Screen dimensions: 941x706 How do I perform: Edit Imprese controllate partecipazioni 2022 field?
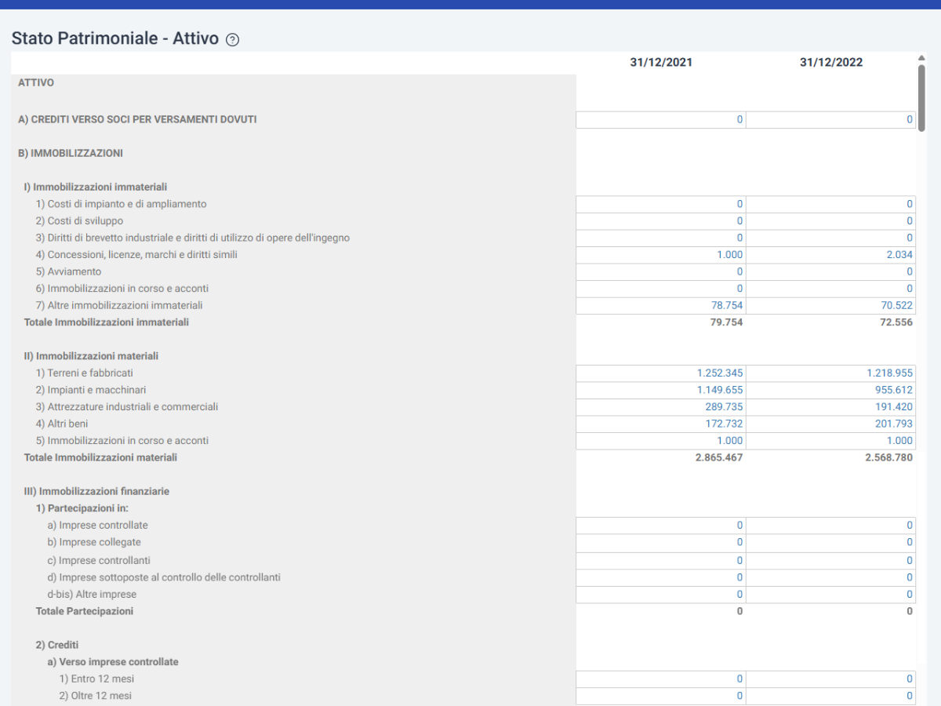coord(830,526)
